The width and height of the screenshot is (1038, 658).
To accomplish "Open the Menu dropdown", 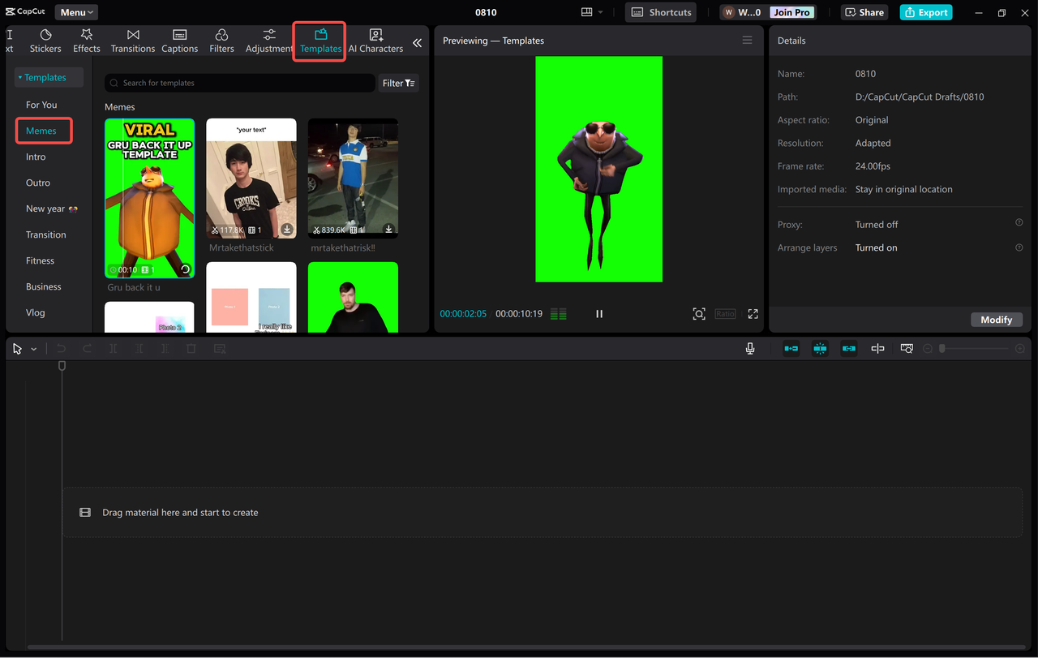I will point(75,11).
